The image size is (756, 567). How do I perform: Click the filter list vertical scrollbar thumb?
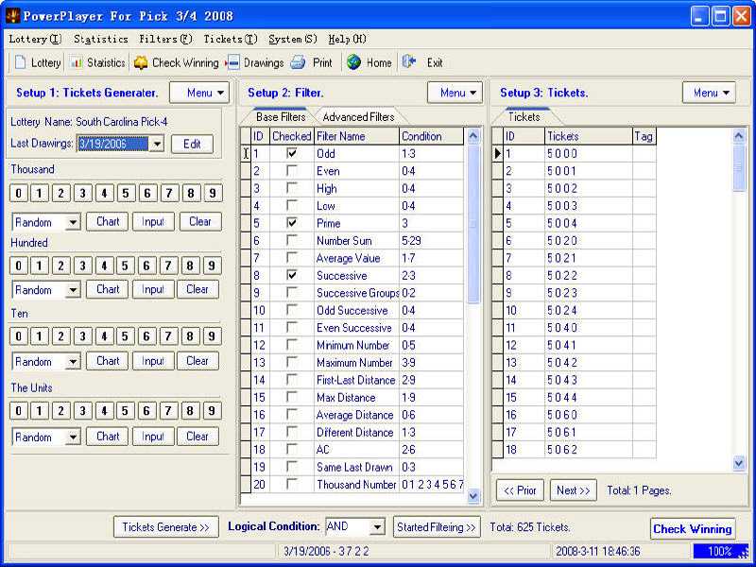473,224
